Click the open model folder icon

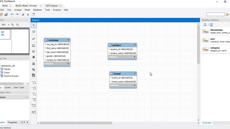(x=1, y=14)
